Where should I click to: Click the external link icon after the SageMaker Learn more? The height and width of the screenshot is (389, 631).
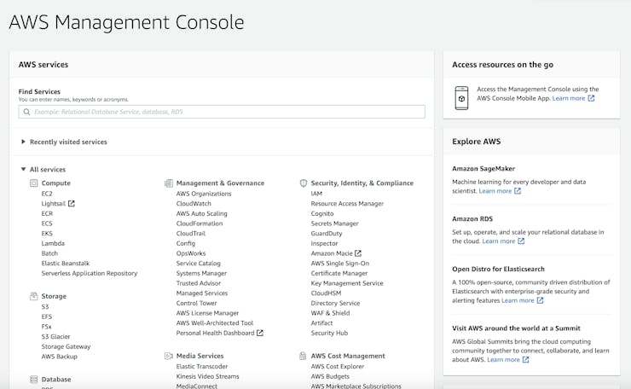(x=518, y=191)
